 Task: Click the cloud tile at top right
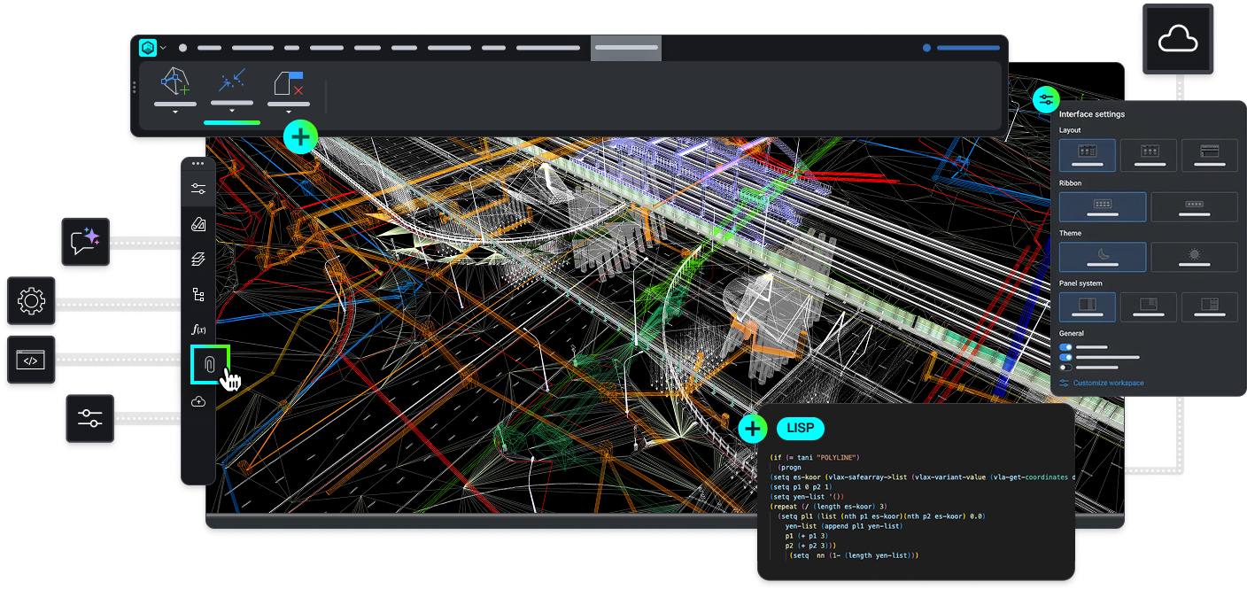click(1177, 39)
